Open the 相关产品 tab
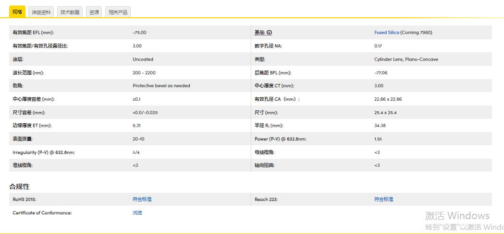This screenshot has width=504, height=234. 118,12
